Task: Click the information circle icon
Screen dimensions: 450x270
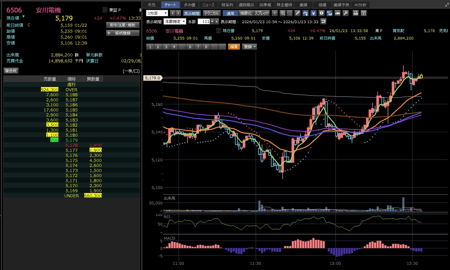Action: pyautogui.click(x=321, y=13)
